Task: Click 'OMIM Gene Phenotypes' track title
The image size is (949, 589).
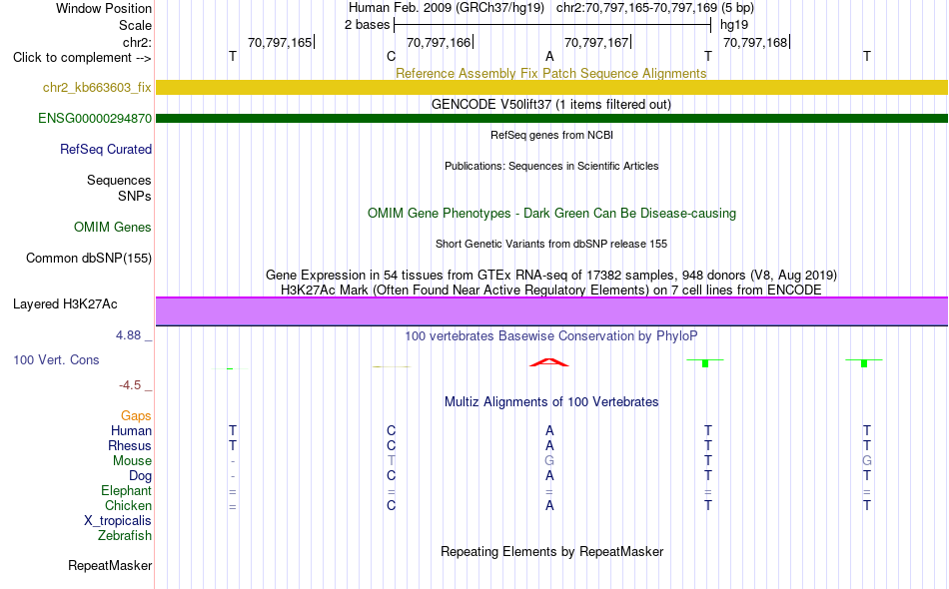Action: pos(551,213)
